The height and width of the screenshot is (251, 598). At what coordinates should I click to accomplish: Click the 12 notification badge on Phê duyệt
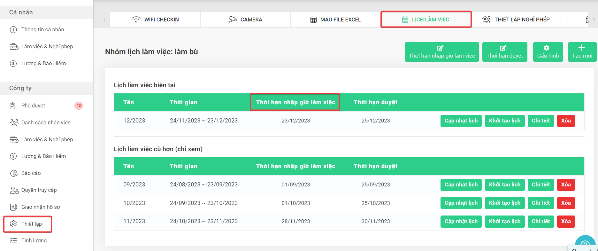tap(79, 106)
